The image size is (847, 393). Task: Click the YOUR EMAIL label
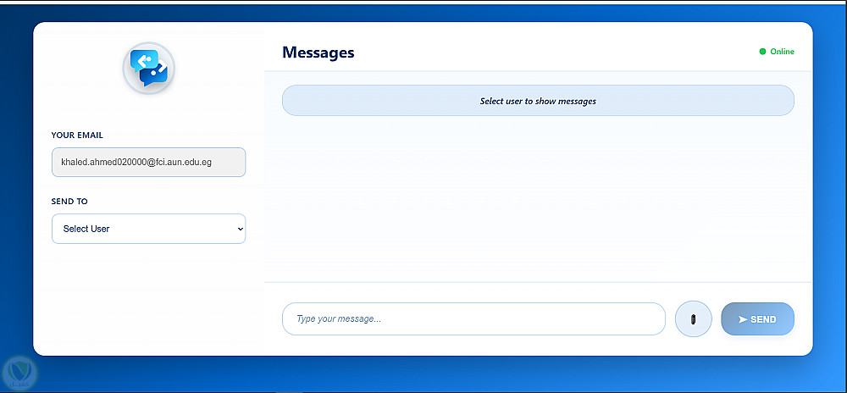(x=77, y=136)
